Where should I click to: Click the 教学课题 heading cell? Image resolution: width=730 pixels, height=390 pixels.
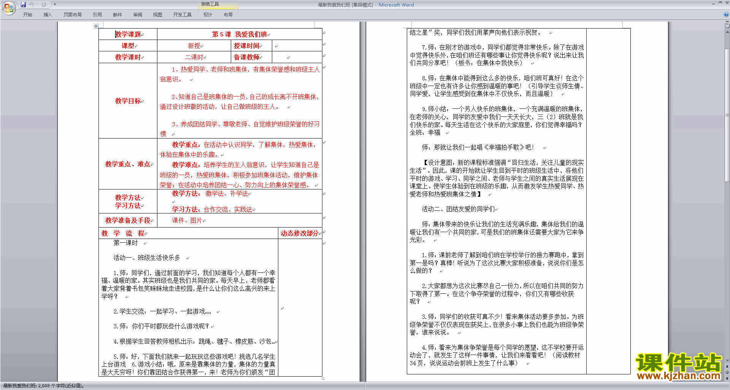point(128,34)
